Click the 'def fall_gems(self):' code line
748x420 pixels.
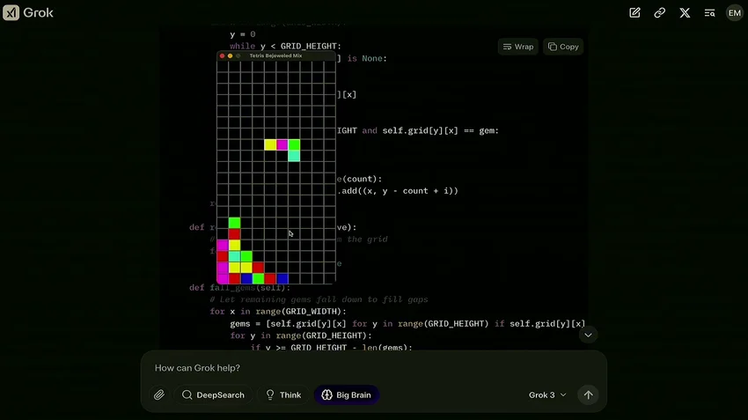[240, 288]
